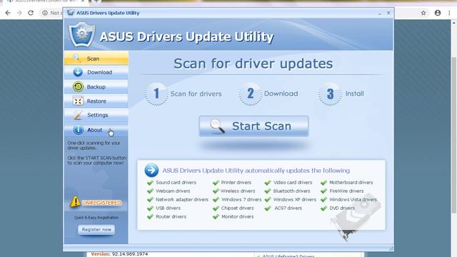Click Windows 7 drivers text
The height and width of the screenshot is (257, 457).
click(x=241, y=200)
